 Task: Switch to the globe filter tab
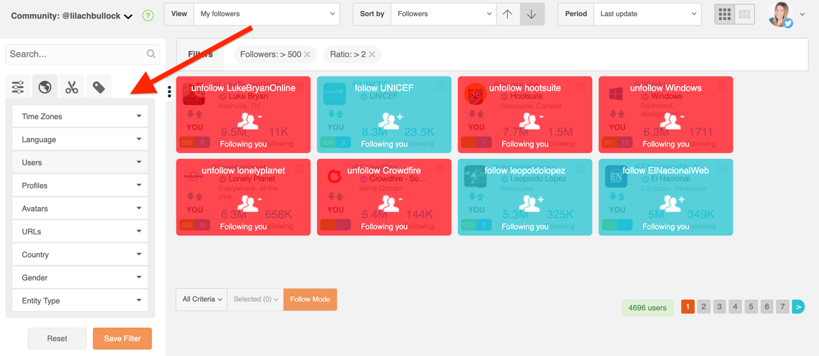tap(45, 87)
